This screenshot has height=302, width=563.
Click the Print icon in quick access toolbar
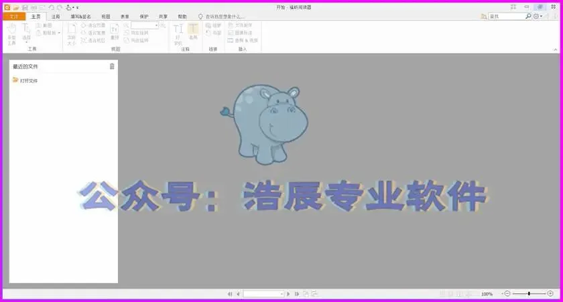point(34,7)
